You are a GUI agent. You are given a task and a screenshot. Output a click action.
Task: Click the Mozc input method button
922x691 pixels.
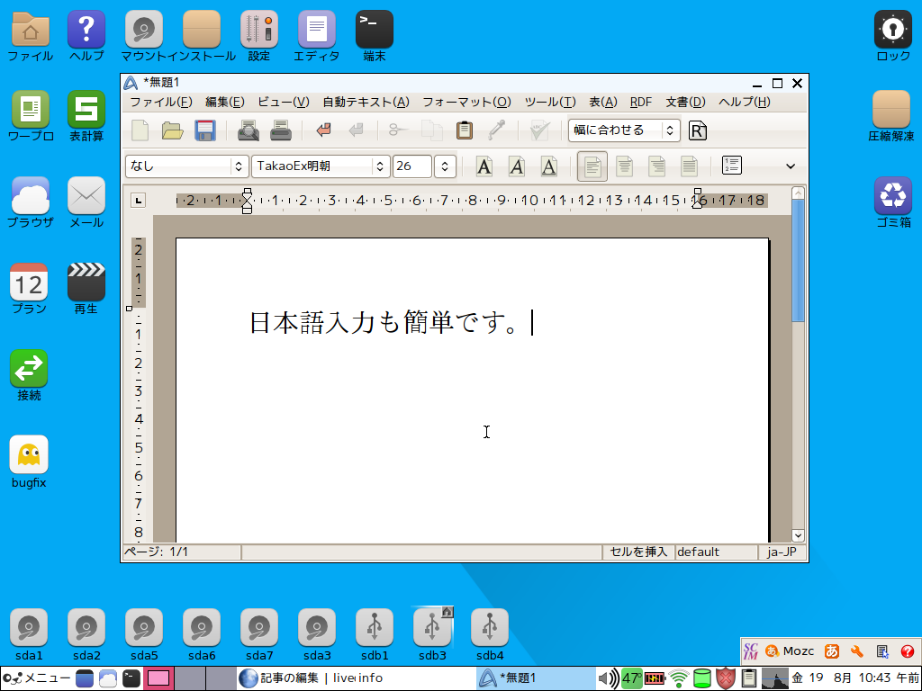point(790,651)
